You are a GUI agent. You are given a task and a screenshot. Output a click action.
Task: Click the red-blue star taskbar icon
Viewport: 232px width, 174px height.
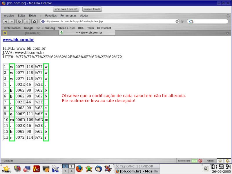[x=108, y=169]
